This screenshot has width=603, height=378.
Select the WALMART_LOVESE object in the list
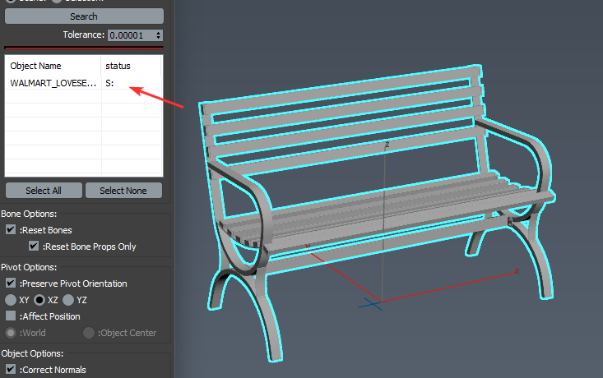(x=52, y=83)
